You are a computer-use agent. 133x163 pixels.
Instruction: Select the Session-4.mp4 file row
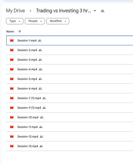point(69,69)
